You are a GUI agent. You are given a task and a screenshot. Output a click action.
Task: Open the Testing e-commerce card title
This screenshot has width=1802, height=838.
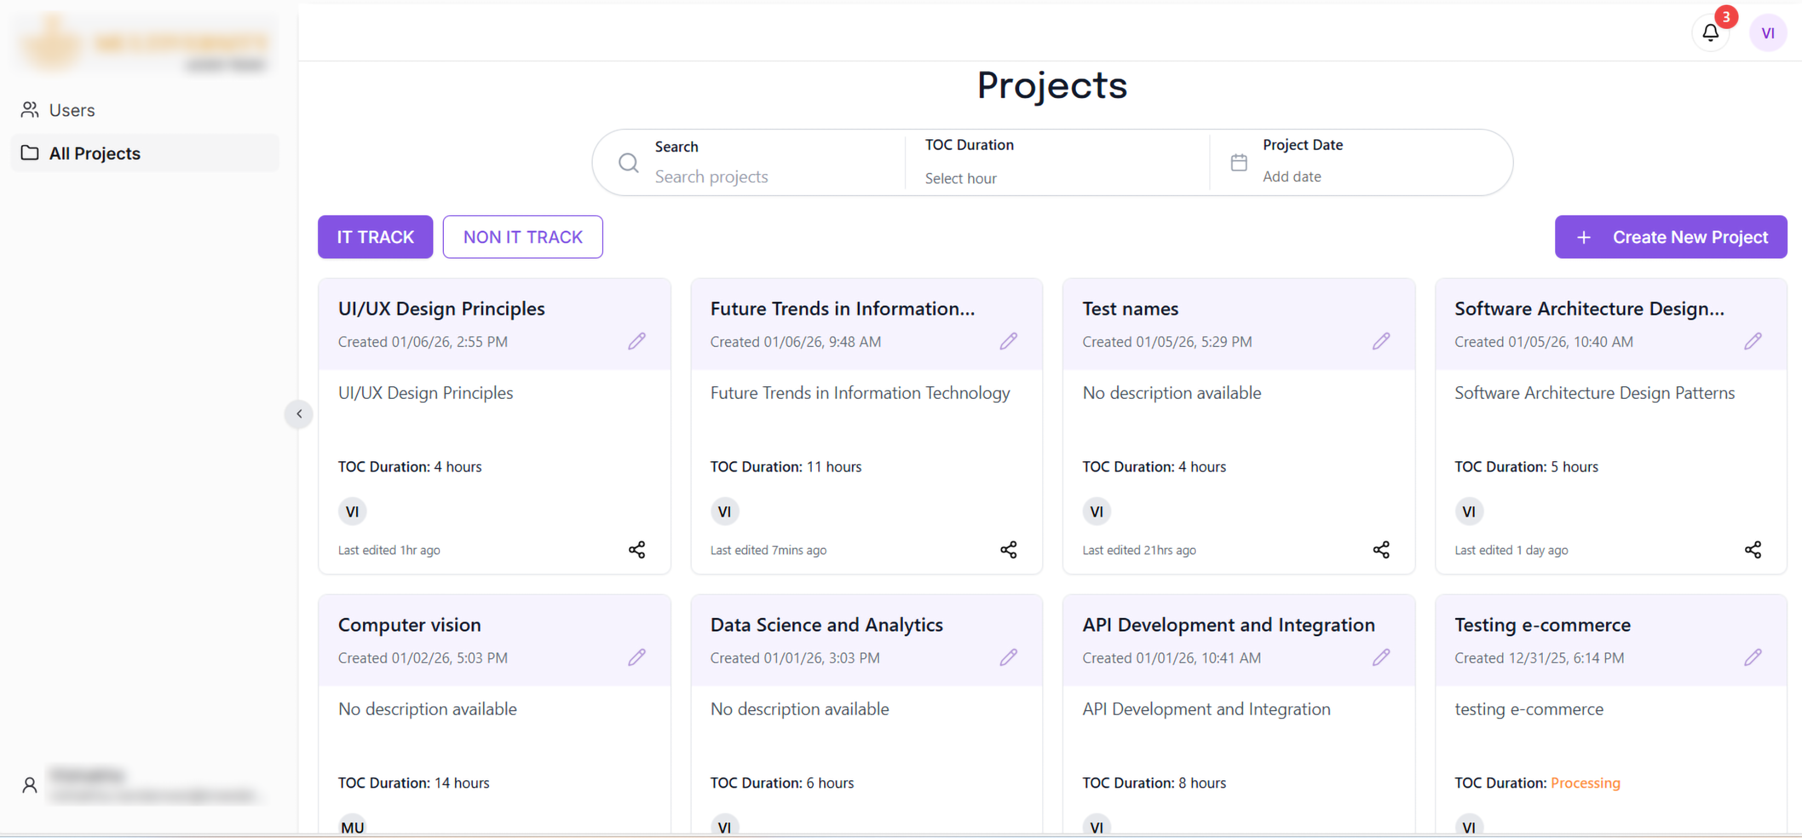(x=1543, y=625)
